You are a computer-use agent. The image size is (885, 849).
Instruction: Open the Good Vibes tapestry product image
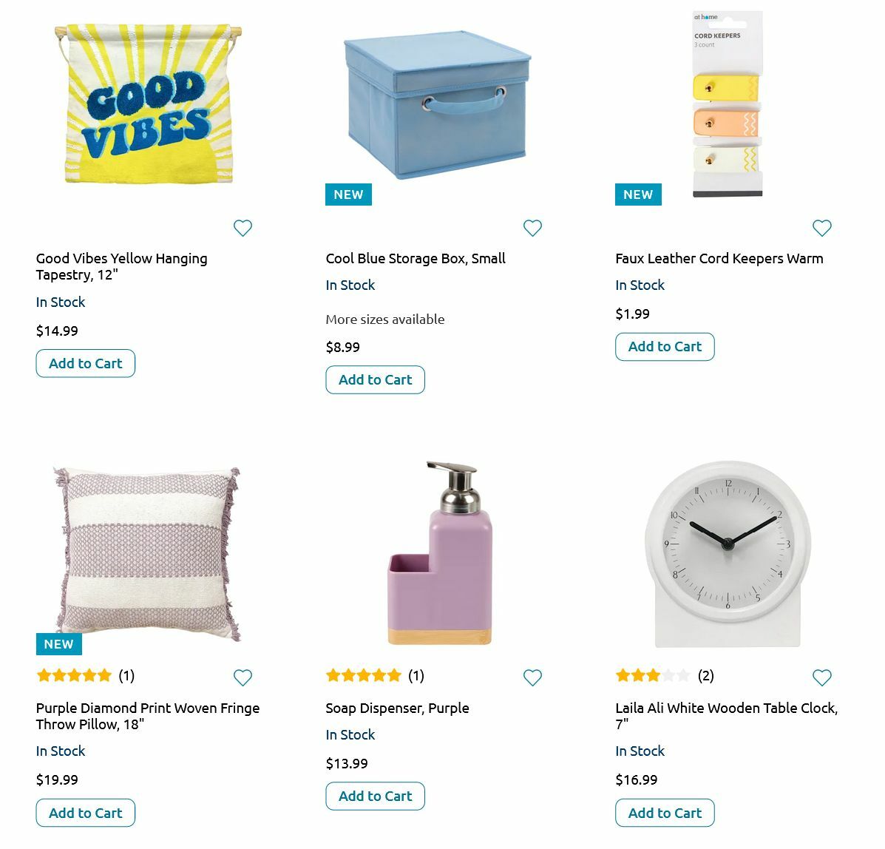148,104
